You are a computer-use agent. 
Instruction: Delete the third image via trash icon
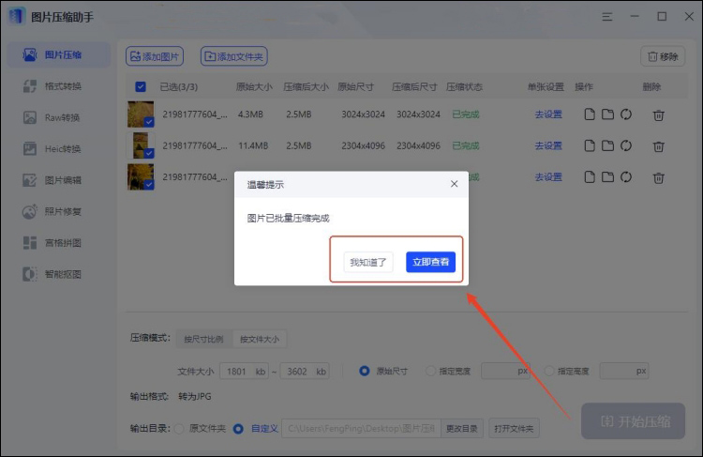click(x=658, y=178)
